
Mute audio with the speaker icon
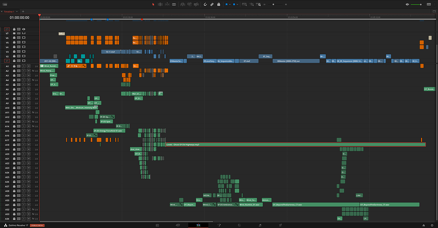(x=407, y=4)
